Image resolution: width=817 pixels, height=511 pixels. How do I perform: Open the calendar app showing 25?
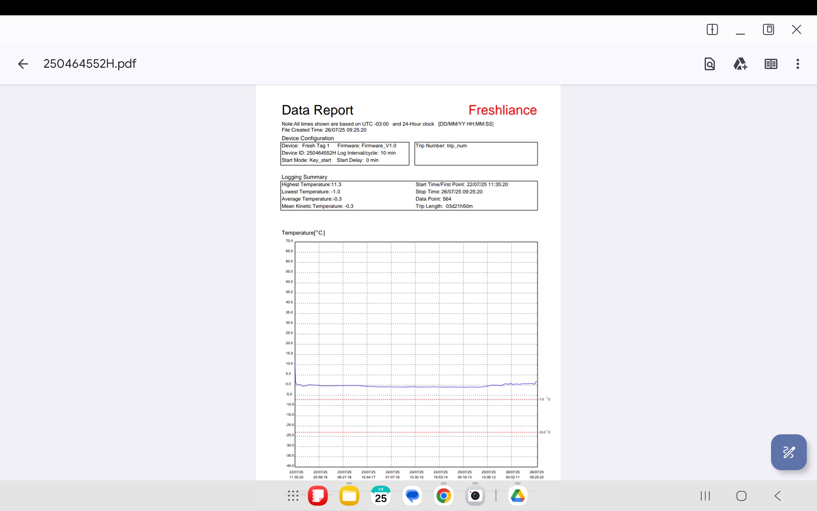(x=381, y=496)
